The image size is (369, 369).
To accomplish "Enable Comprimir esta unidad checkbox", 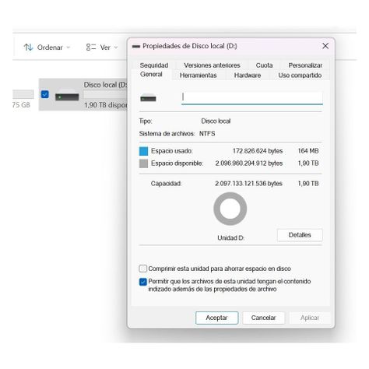I will click(x=143, y=269).
